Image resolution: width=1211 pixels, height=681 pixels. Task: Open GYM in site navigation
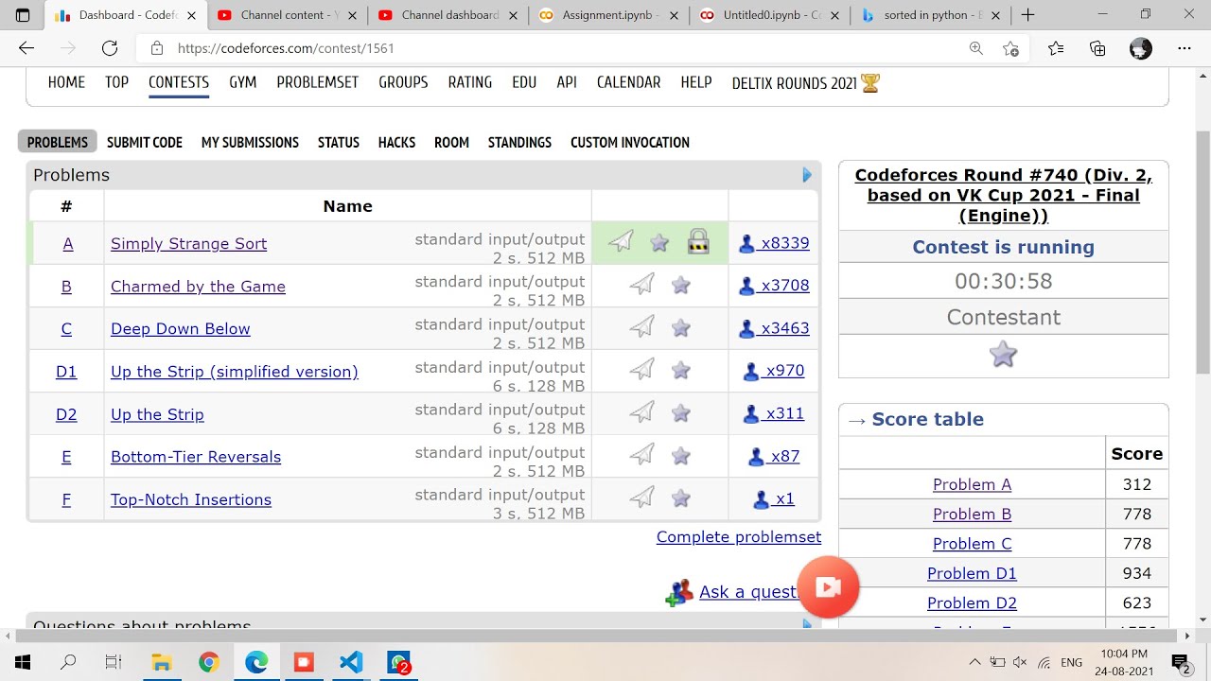click(x=243, y=82)
